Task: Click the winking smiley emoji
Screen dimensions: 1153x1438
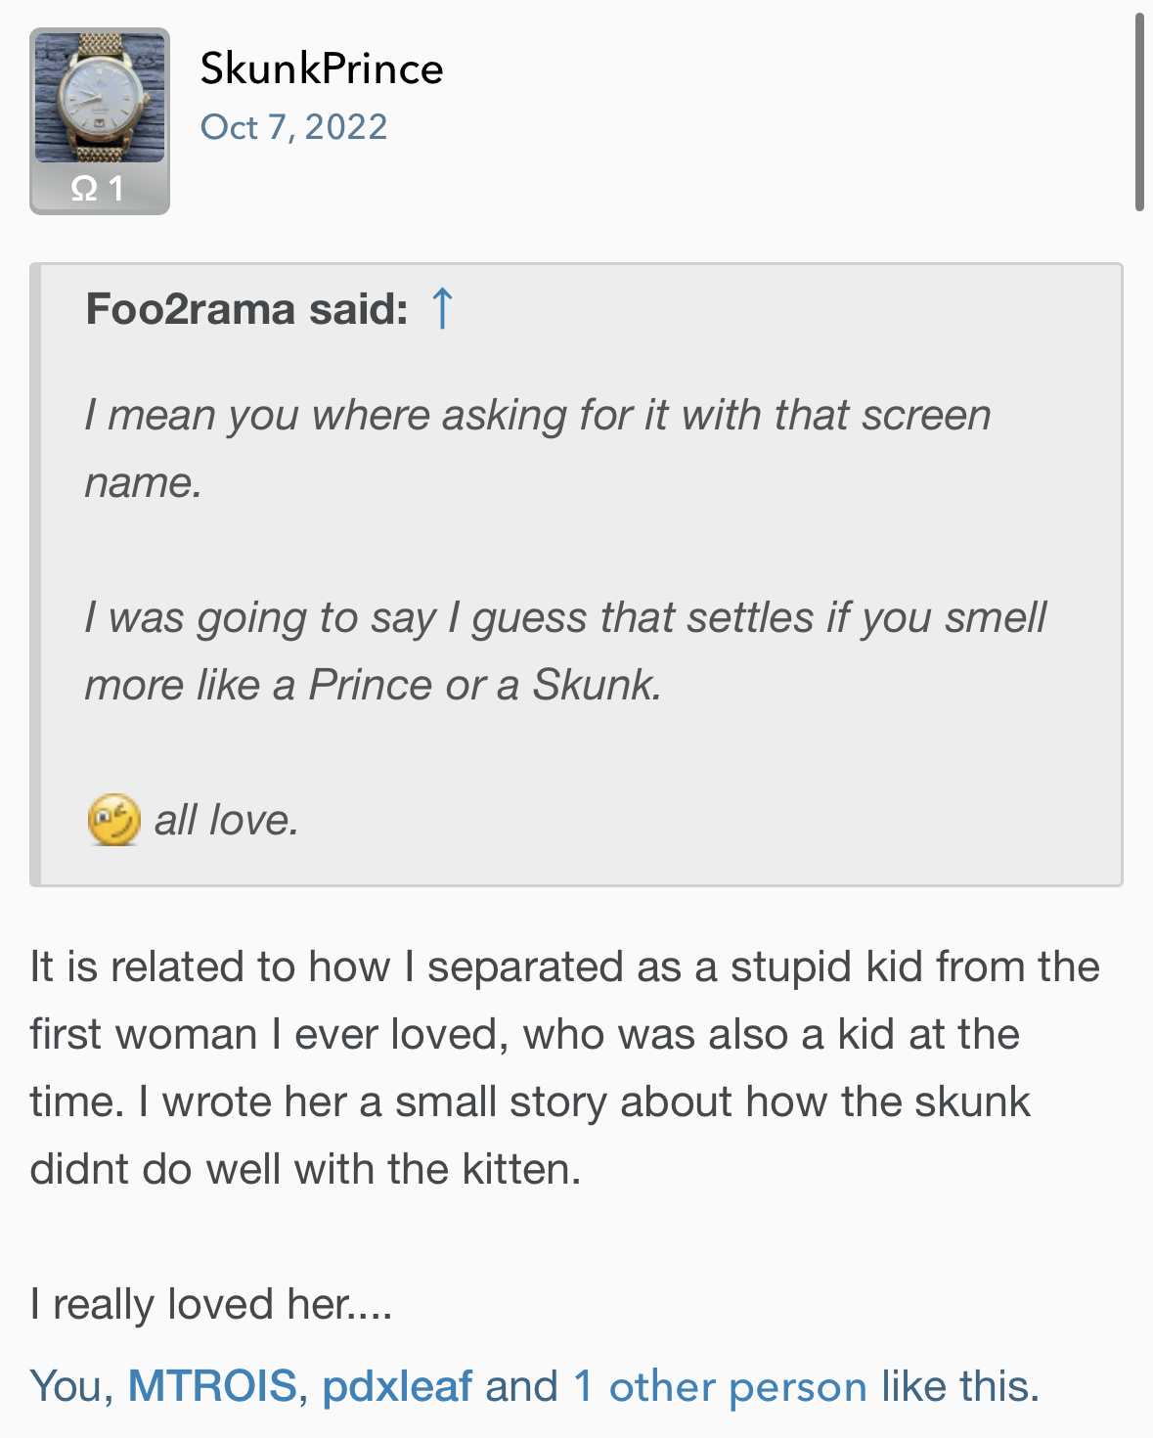Action: (113, 820)
